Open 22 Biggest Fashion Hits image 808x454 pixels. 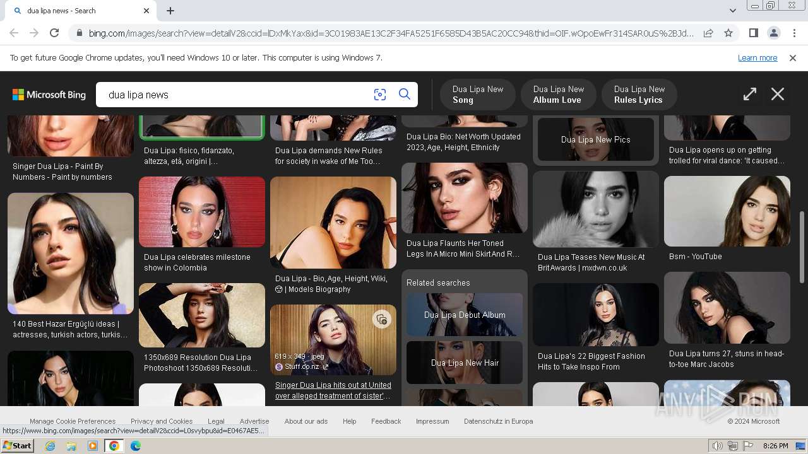[x=596, y=315]
